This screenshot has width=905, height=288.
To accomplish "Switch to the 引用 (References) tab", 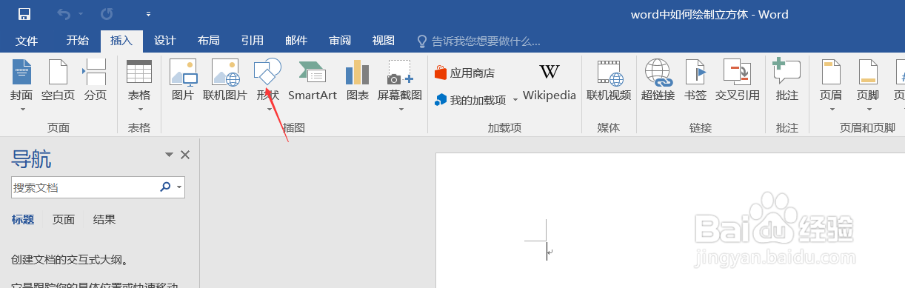I will coord(252,40).
